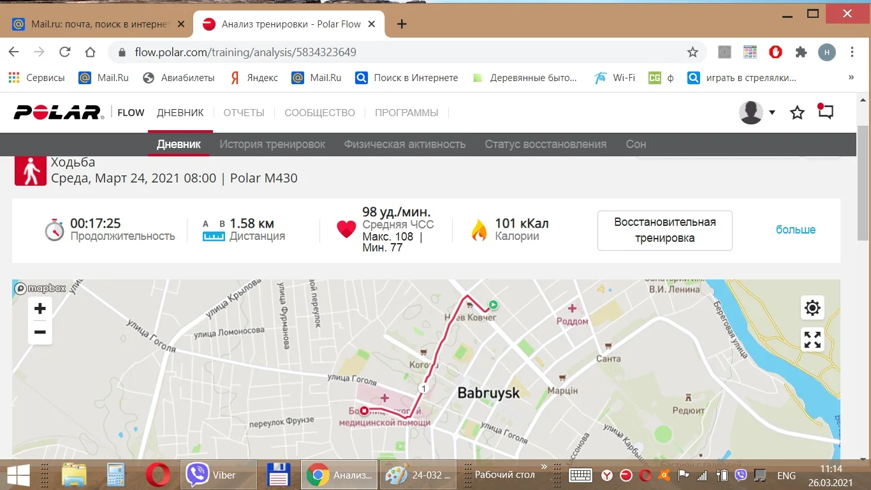Expand the hidden bookmarks chevron
This screenshot has width=871, height=490.
[851, 78]
